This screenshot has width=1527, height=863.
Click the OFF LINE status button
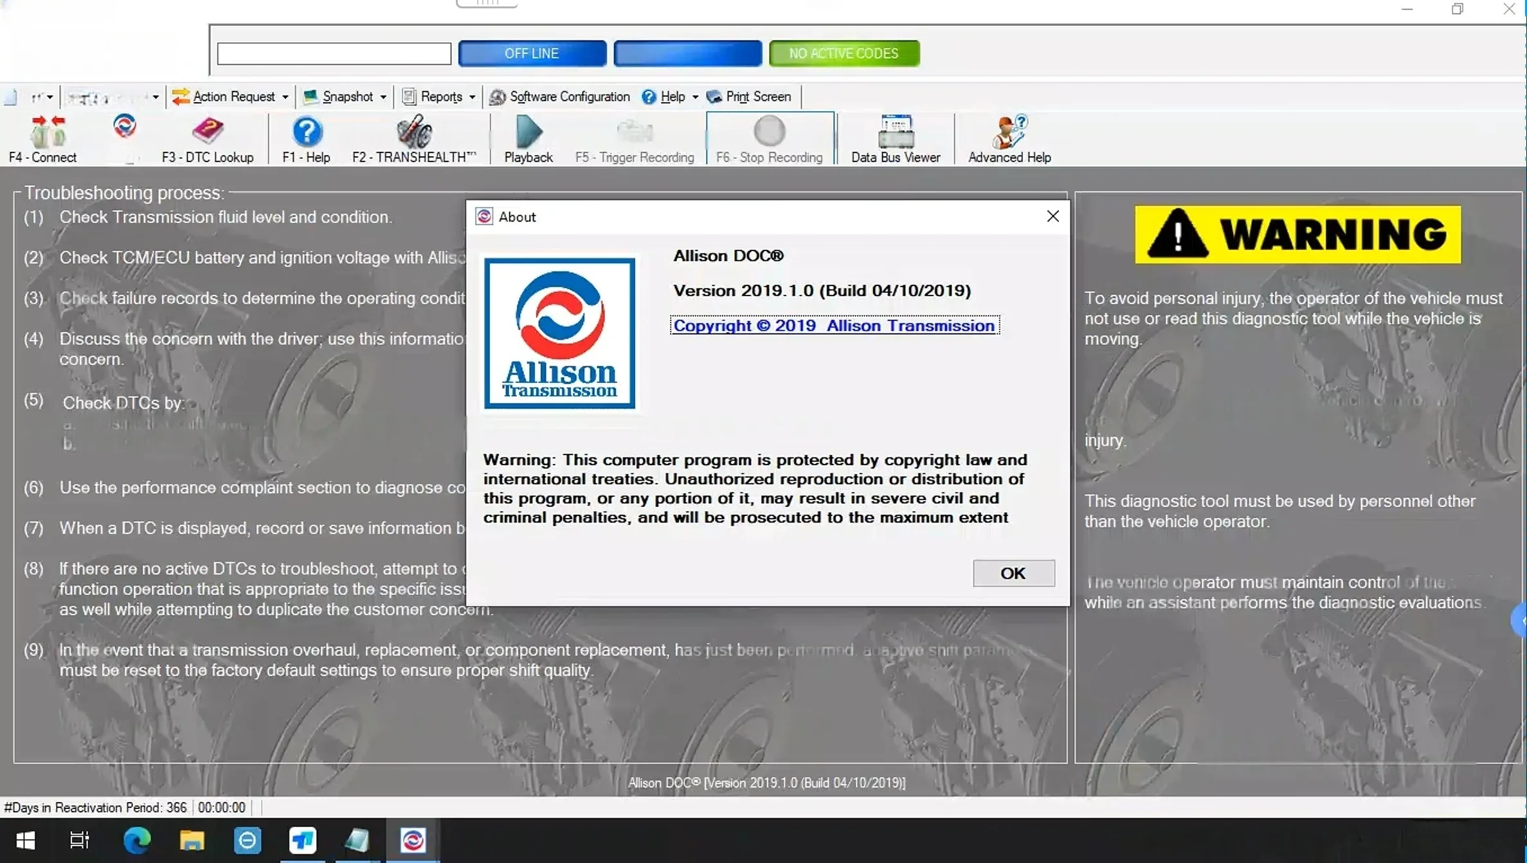tap(532, 53)
